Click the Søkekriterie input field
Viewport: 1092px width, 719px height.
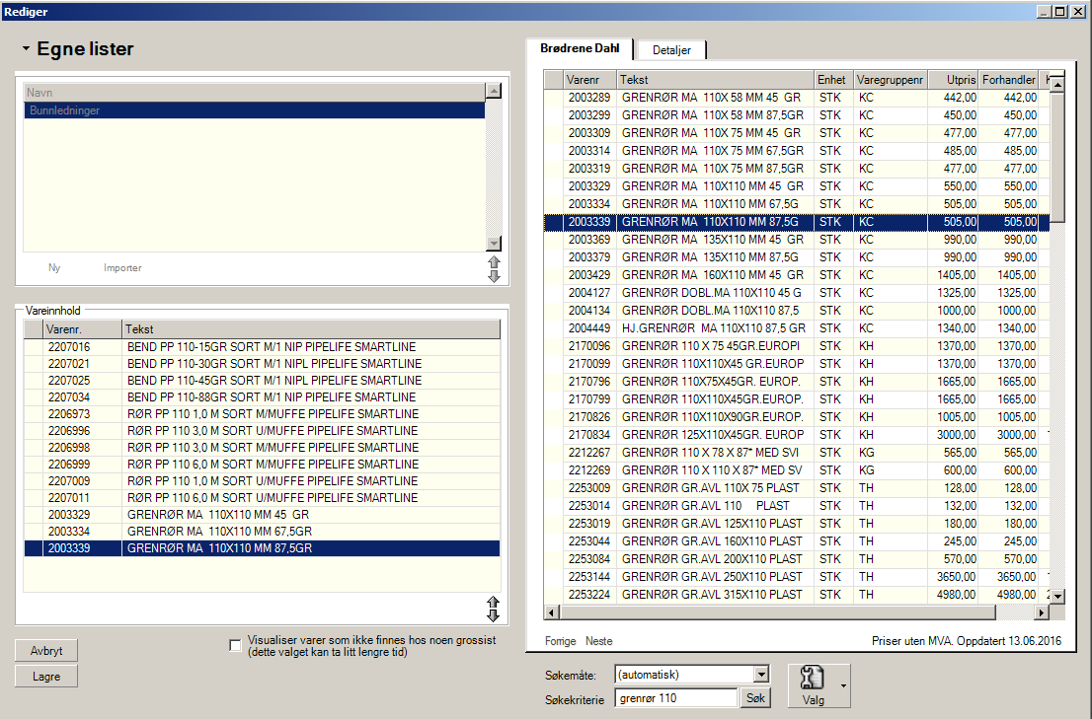[x=675, y=698]
